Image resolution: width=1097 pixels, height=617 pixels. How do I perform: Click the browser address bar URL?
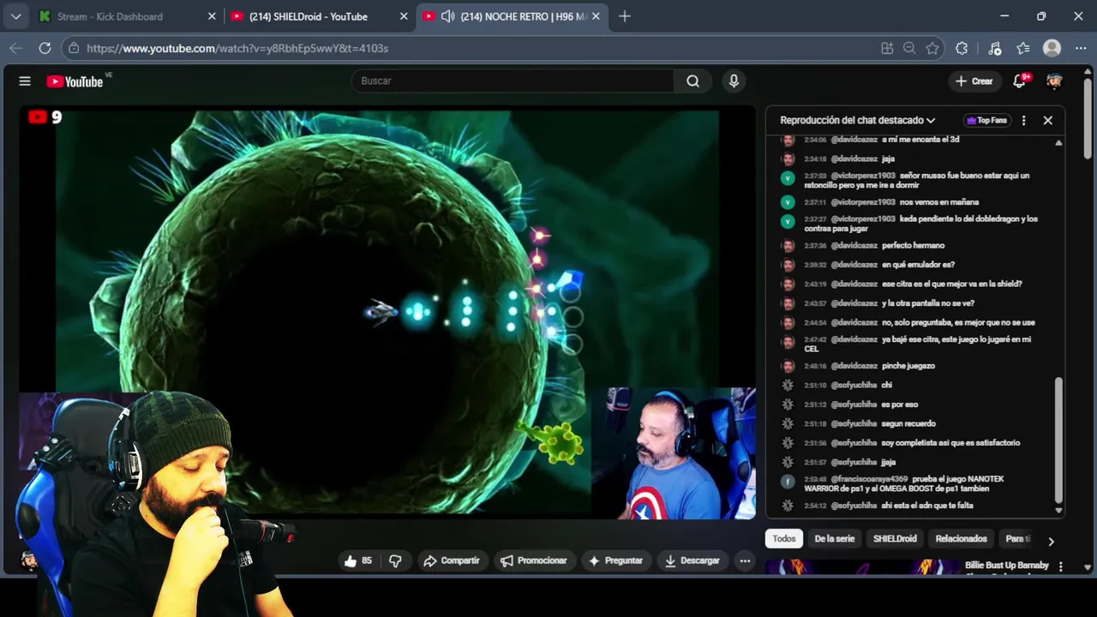point(237,48)
